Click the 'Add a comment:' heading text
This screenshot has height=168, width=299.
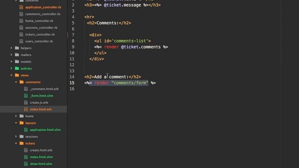[x=111, y=77]
